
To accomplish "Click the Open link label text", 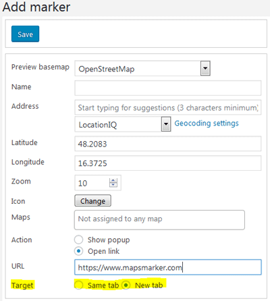I will [103, 251].
